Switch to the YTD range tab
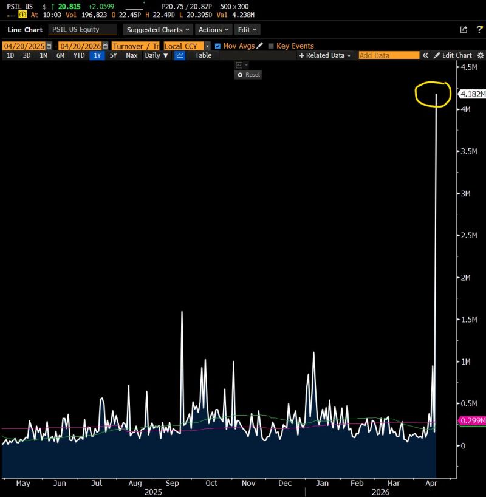This screenshot has width=486, height=497. pos(78,55)
